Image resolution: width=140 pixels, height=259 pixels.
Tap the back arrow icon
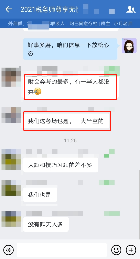pos(9,9)
